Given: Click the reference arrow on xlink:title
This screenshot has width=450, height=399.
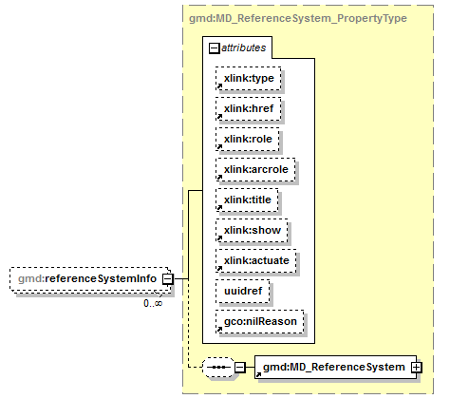Looking at the screenshot, I should tap(219, 207).
